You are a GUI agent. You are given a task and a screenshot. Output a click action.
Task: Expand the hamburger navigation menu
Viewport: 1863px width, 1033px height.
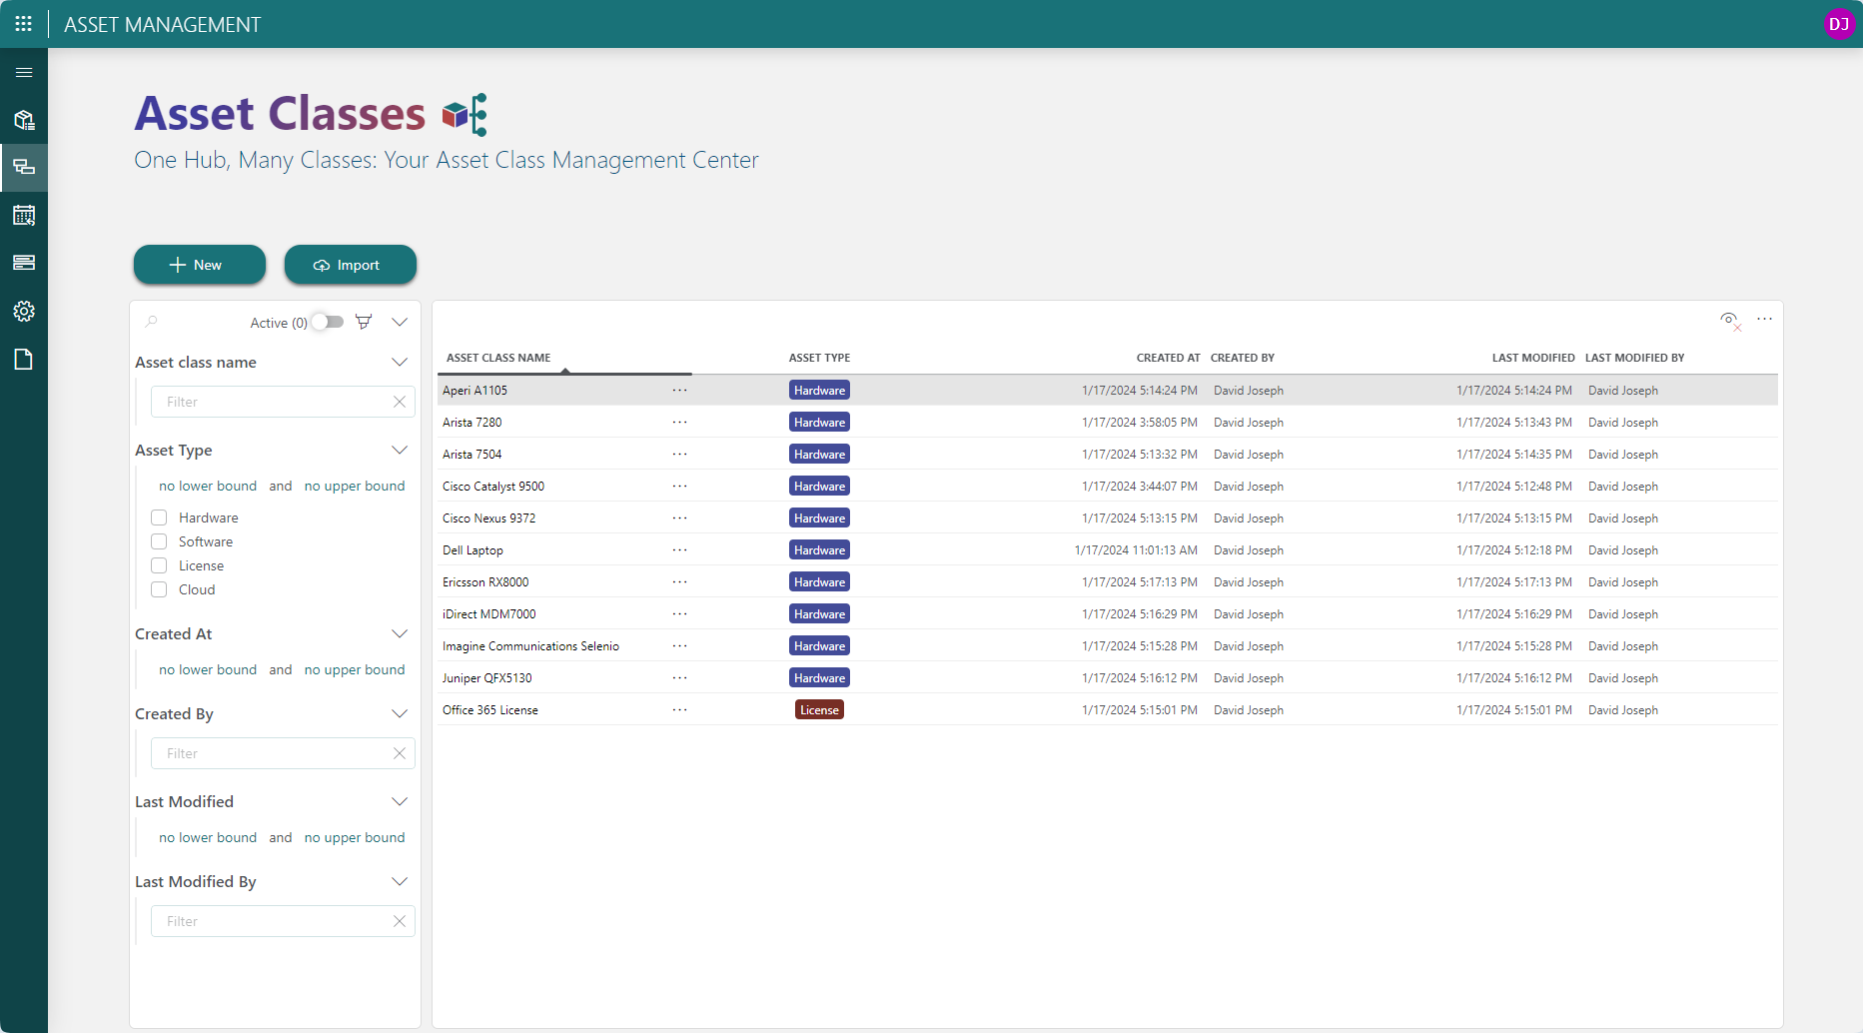click(24, 72)
